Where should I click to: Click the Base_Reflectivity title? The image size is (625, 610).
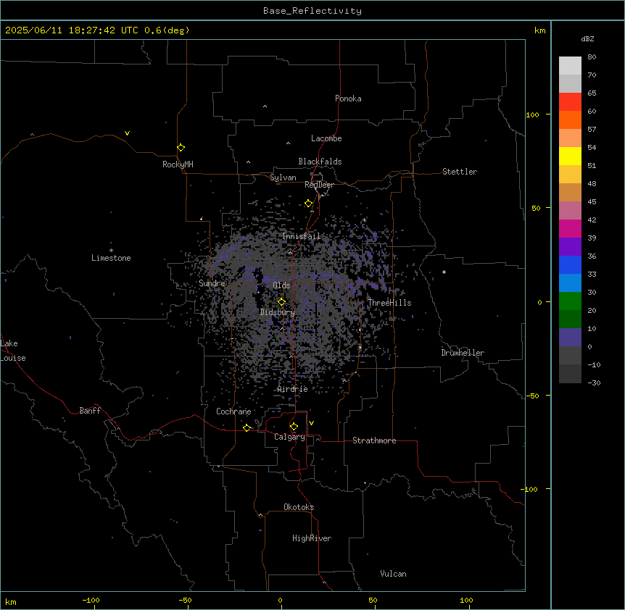coord(312,11)
